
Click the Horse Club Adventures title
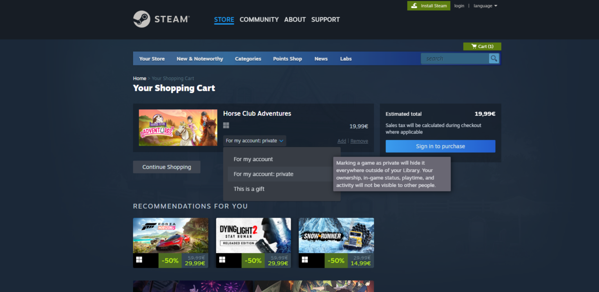(x=257, y=114)
